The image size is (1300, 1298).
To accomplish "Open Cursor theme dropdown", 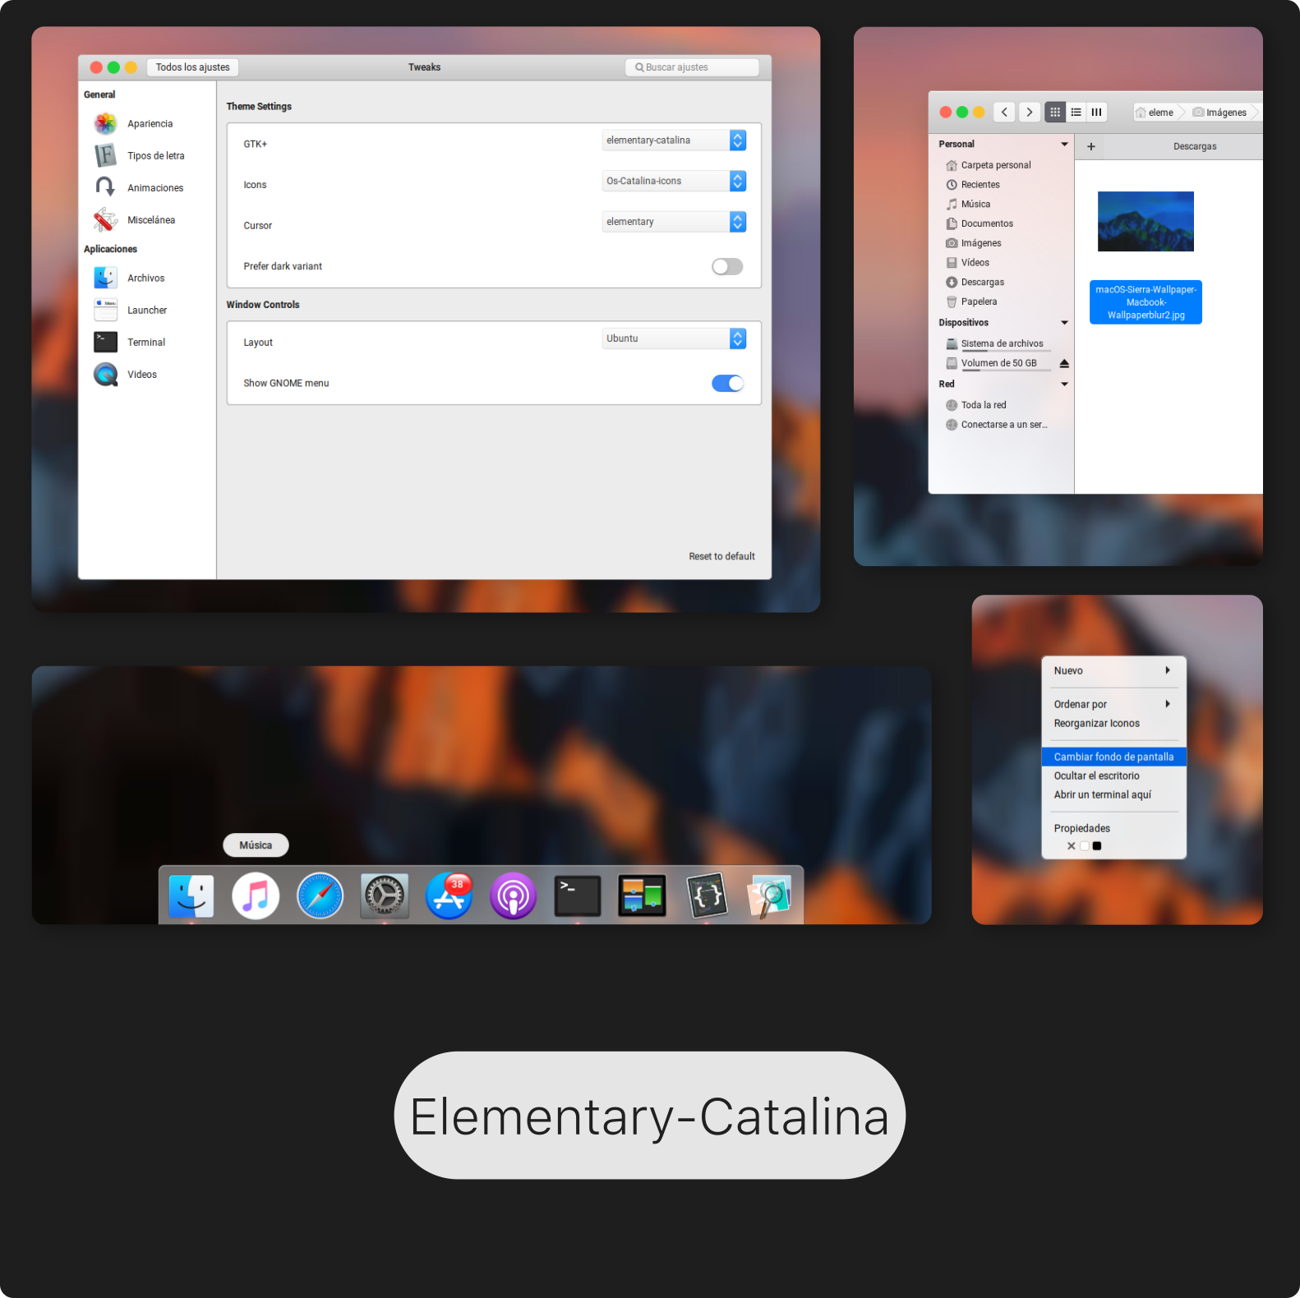I will coord(674,222).
